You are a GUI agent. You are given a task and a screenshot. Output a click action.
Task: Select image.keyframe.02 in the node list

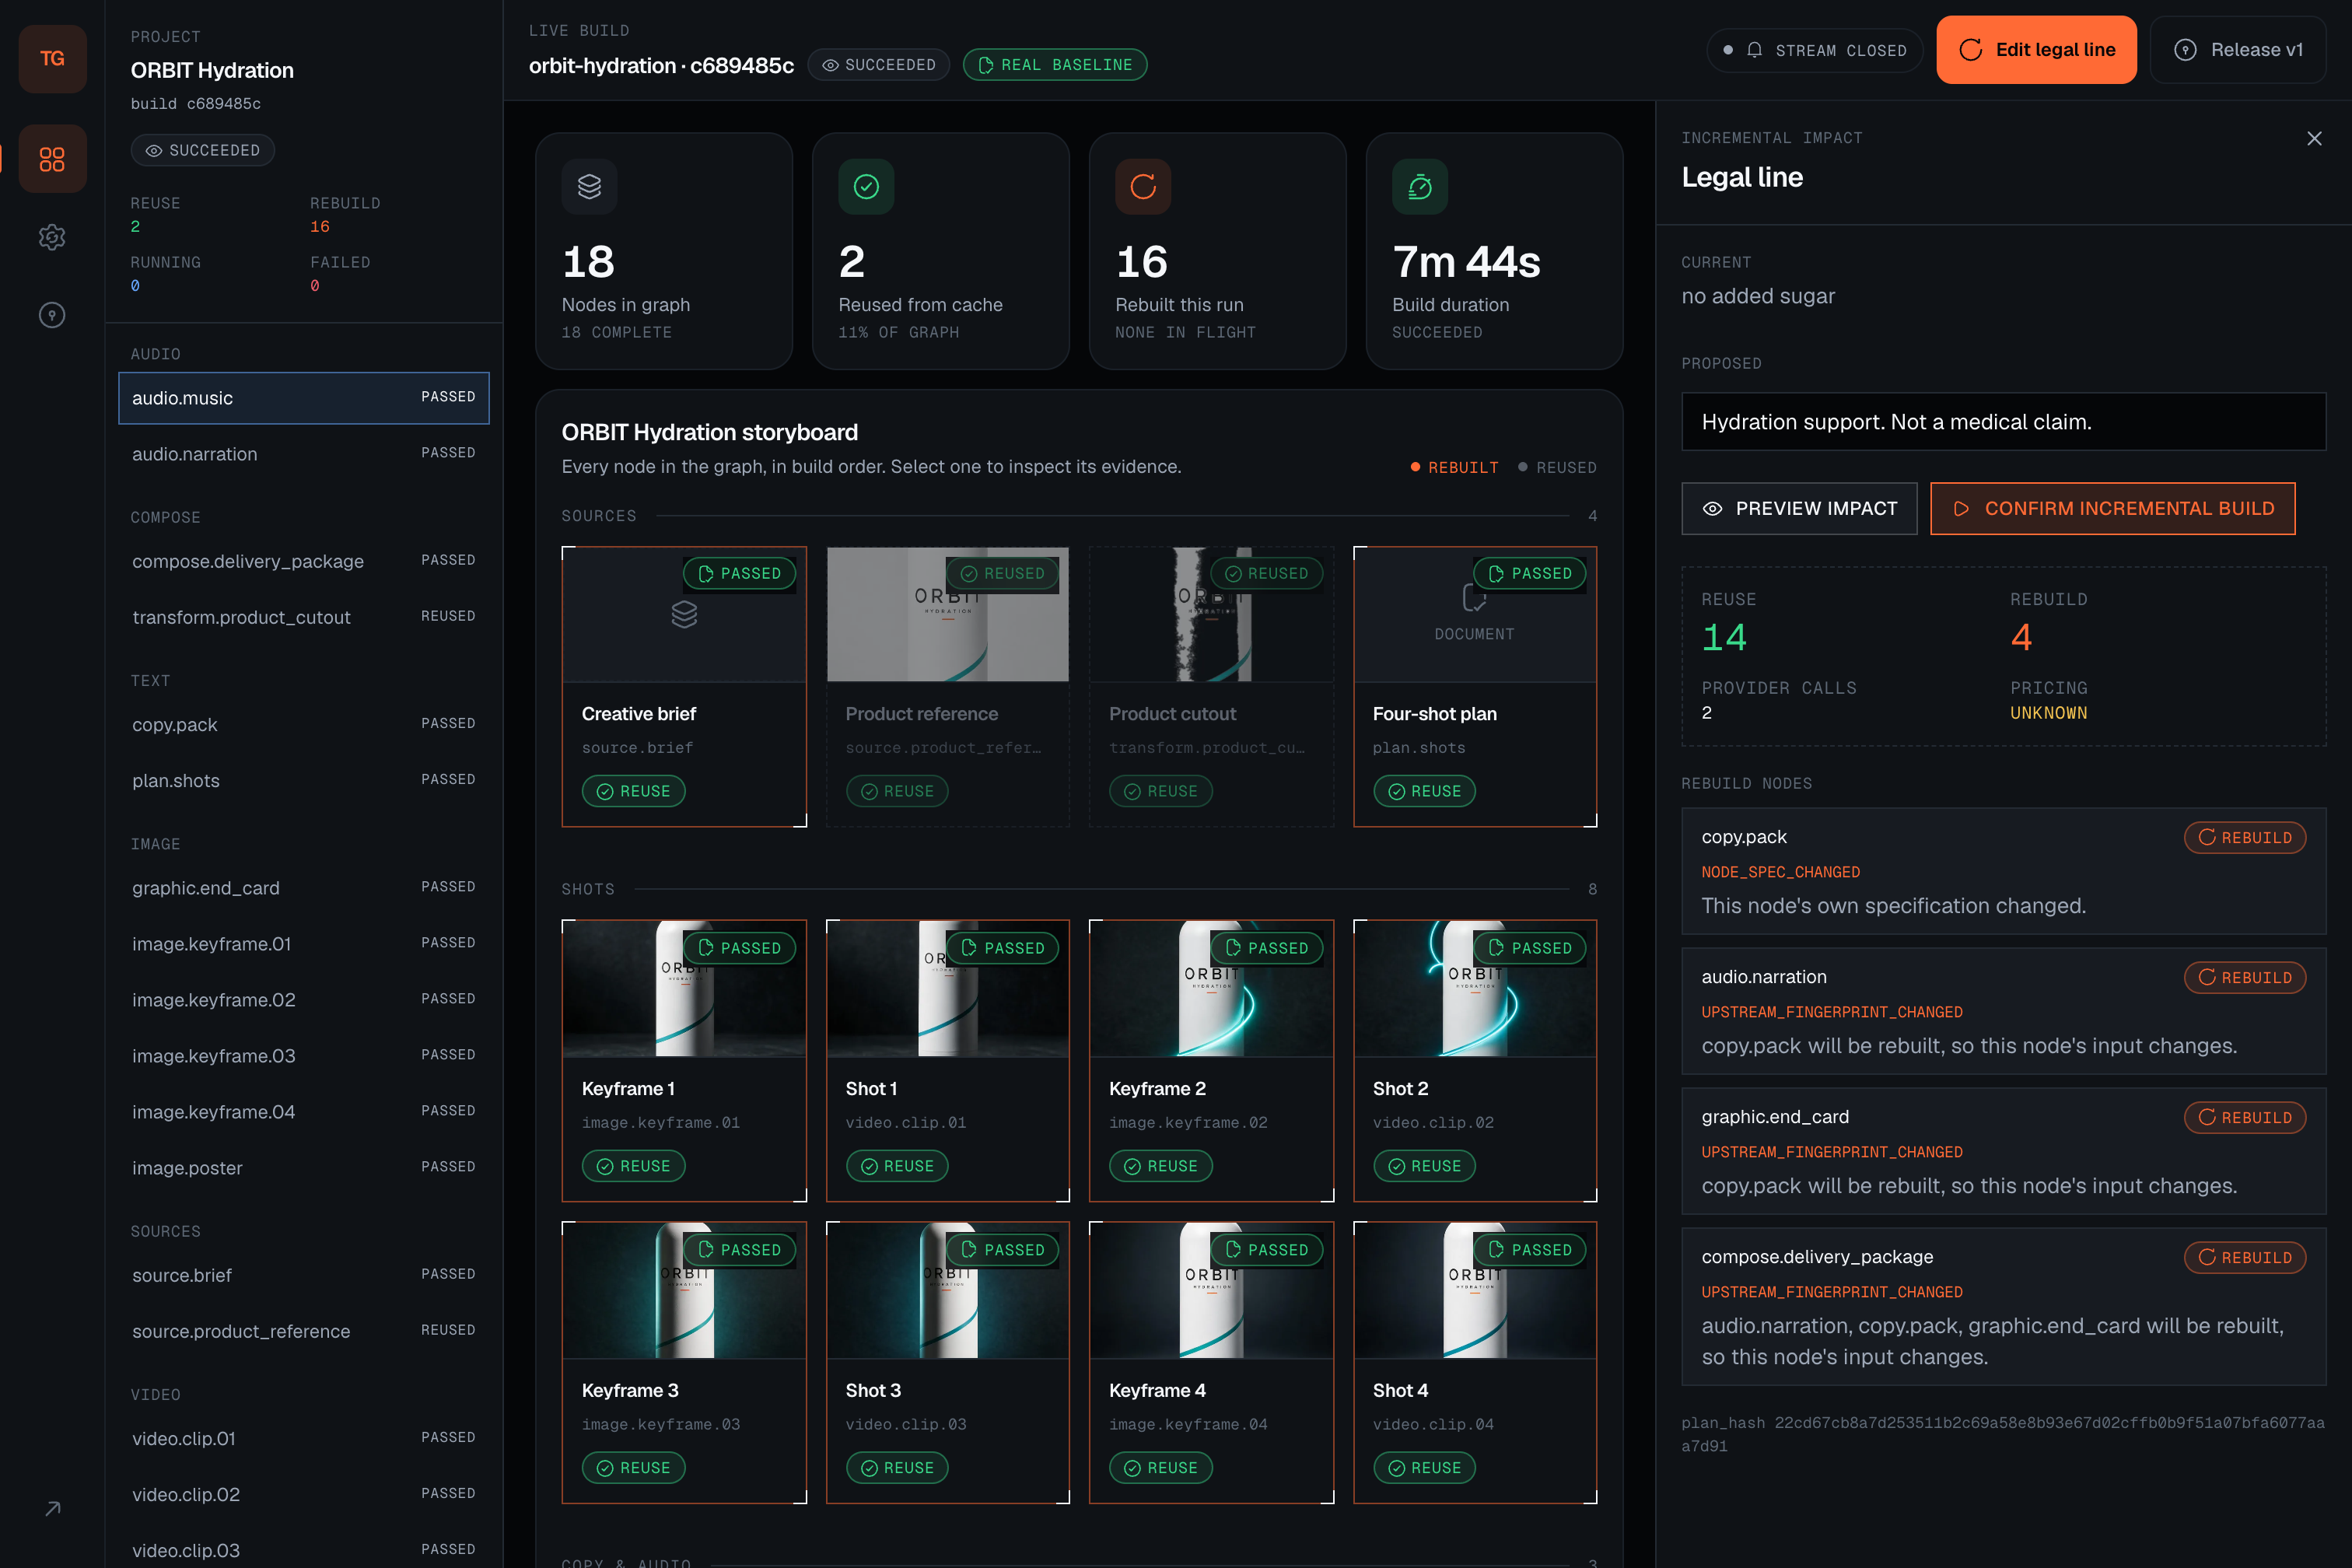coord(304,1000)
